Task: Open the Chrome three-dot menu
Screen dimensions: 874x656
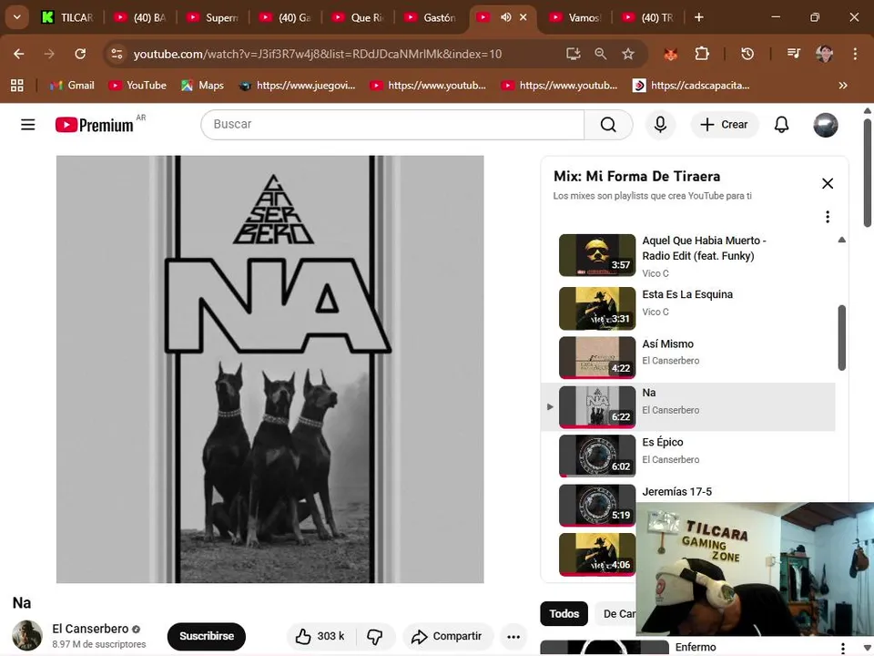Action: 855,54
